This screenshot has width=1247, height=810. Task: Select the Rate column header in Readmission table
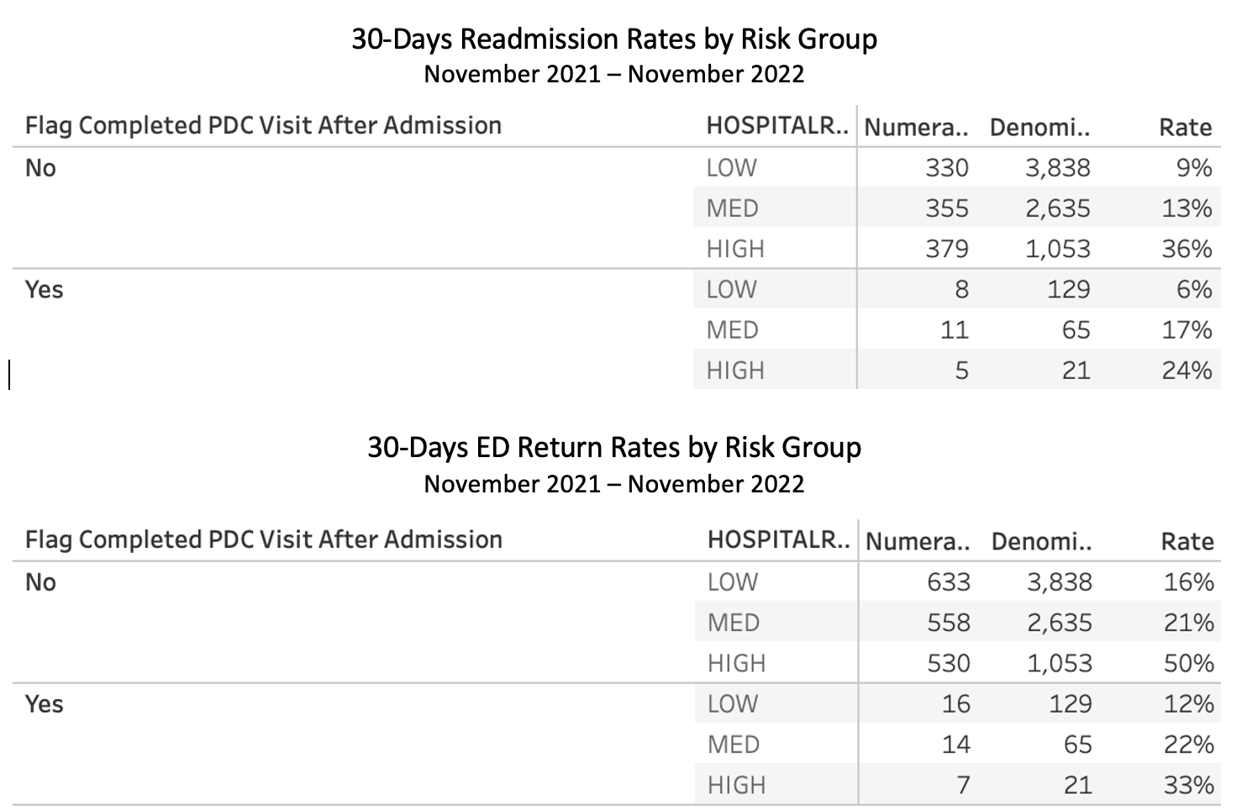coord(1185,127)
